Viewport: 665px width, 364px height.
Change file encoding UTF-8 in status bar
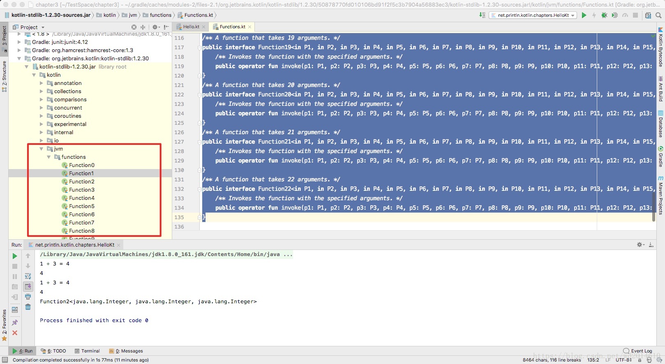click(624, 360)
